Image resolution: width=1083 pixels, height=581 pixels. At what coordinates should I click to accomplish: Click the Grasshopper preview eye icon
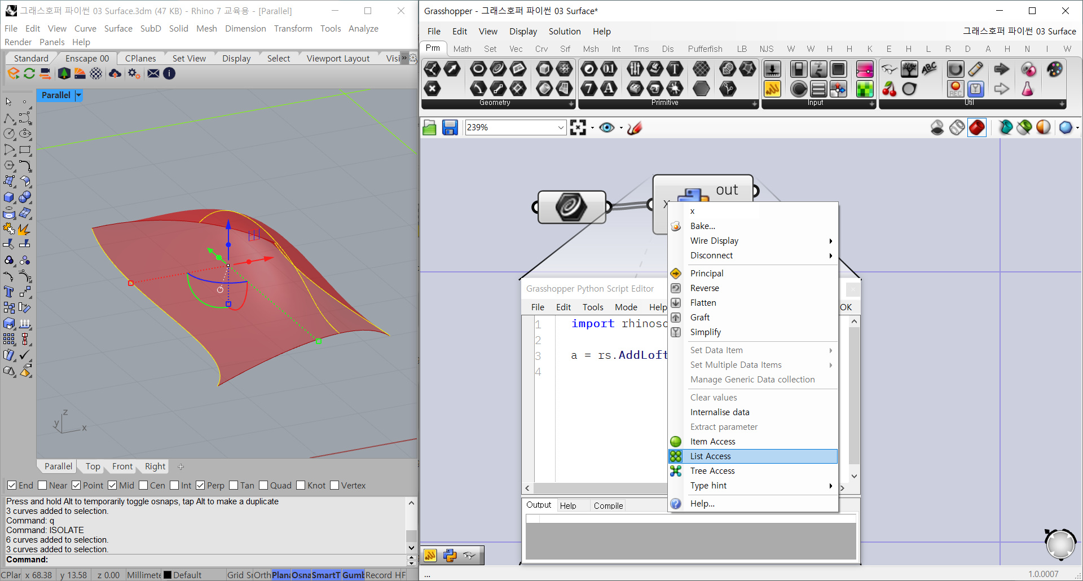(x=607, y=127)
